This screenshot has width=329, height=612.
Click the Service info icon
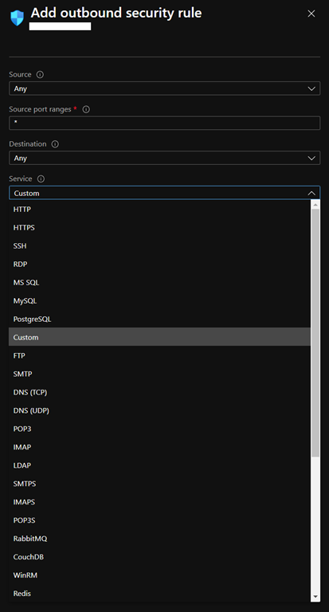(x=41, y=178)
